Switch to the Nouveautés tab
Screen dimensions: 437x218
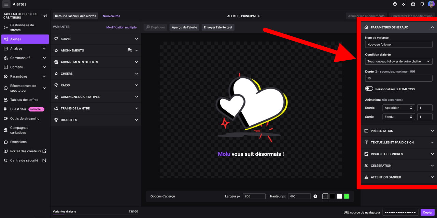pos(111,16)
